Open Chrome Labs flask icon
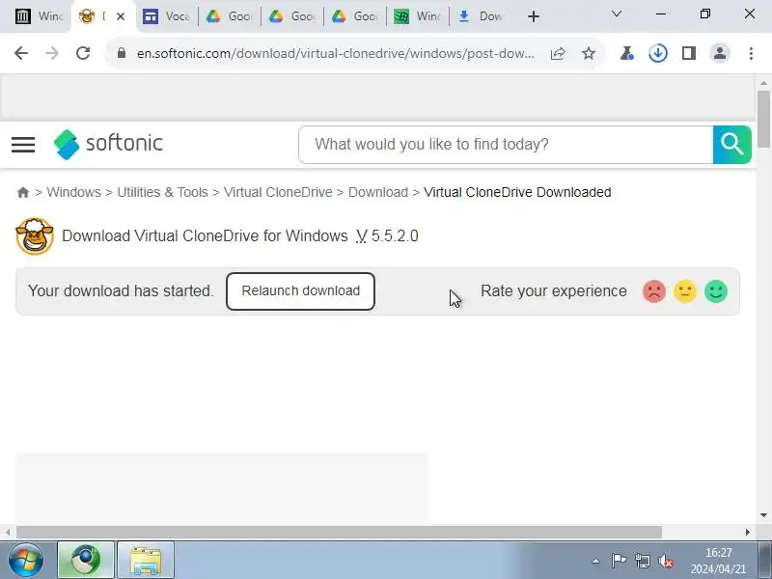The height and width of the screenshot is (579, 772). pyautogui.click(x=626, y=53)
